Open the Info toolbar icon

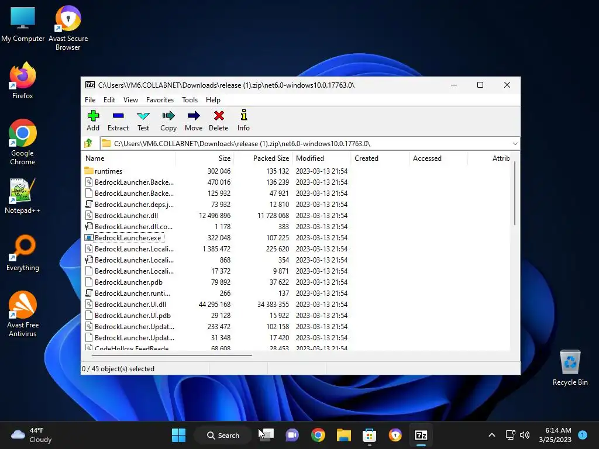[244, 115]
